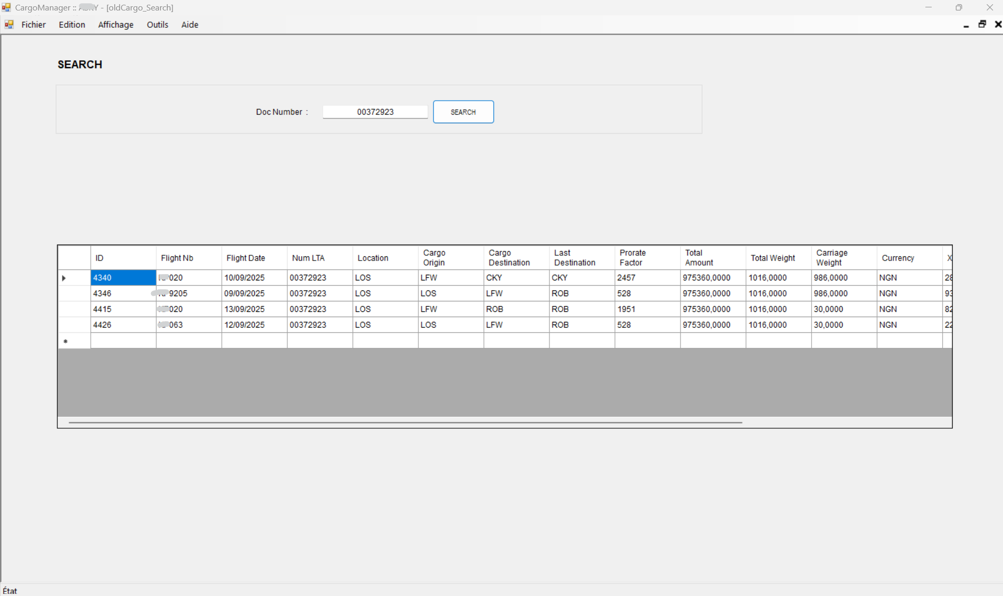This screenshot has height=596, width=1003.
Task: Sort grid by Total Amount column header
Action: 712,258
